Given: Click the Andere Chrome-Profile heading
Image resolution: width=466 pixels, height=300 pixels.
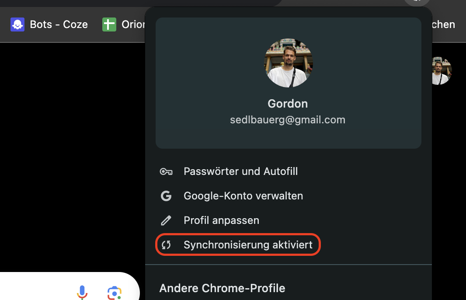Looking at the screenshot, I should click(x=222, y=288).
